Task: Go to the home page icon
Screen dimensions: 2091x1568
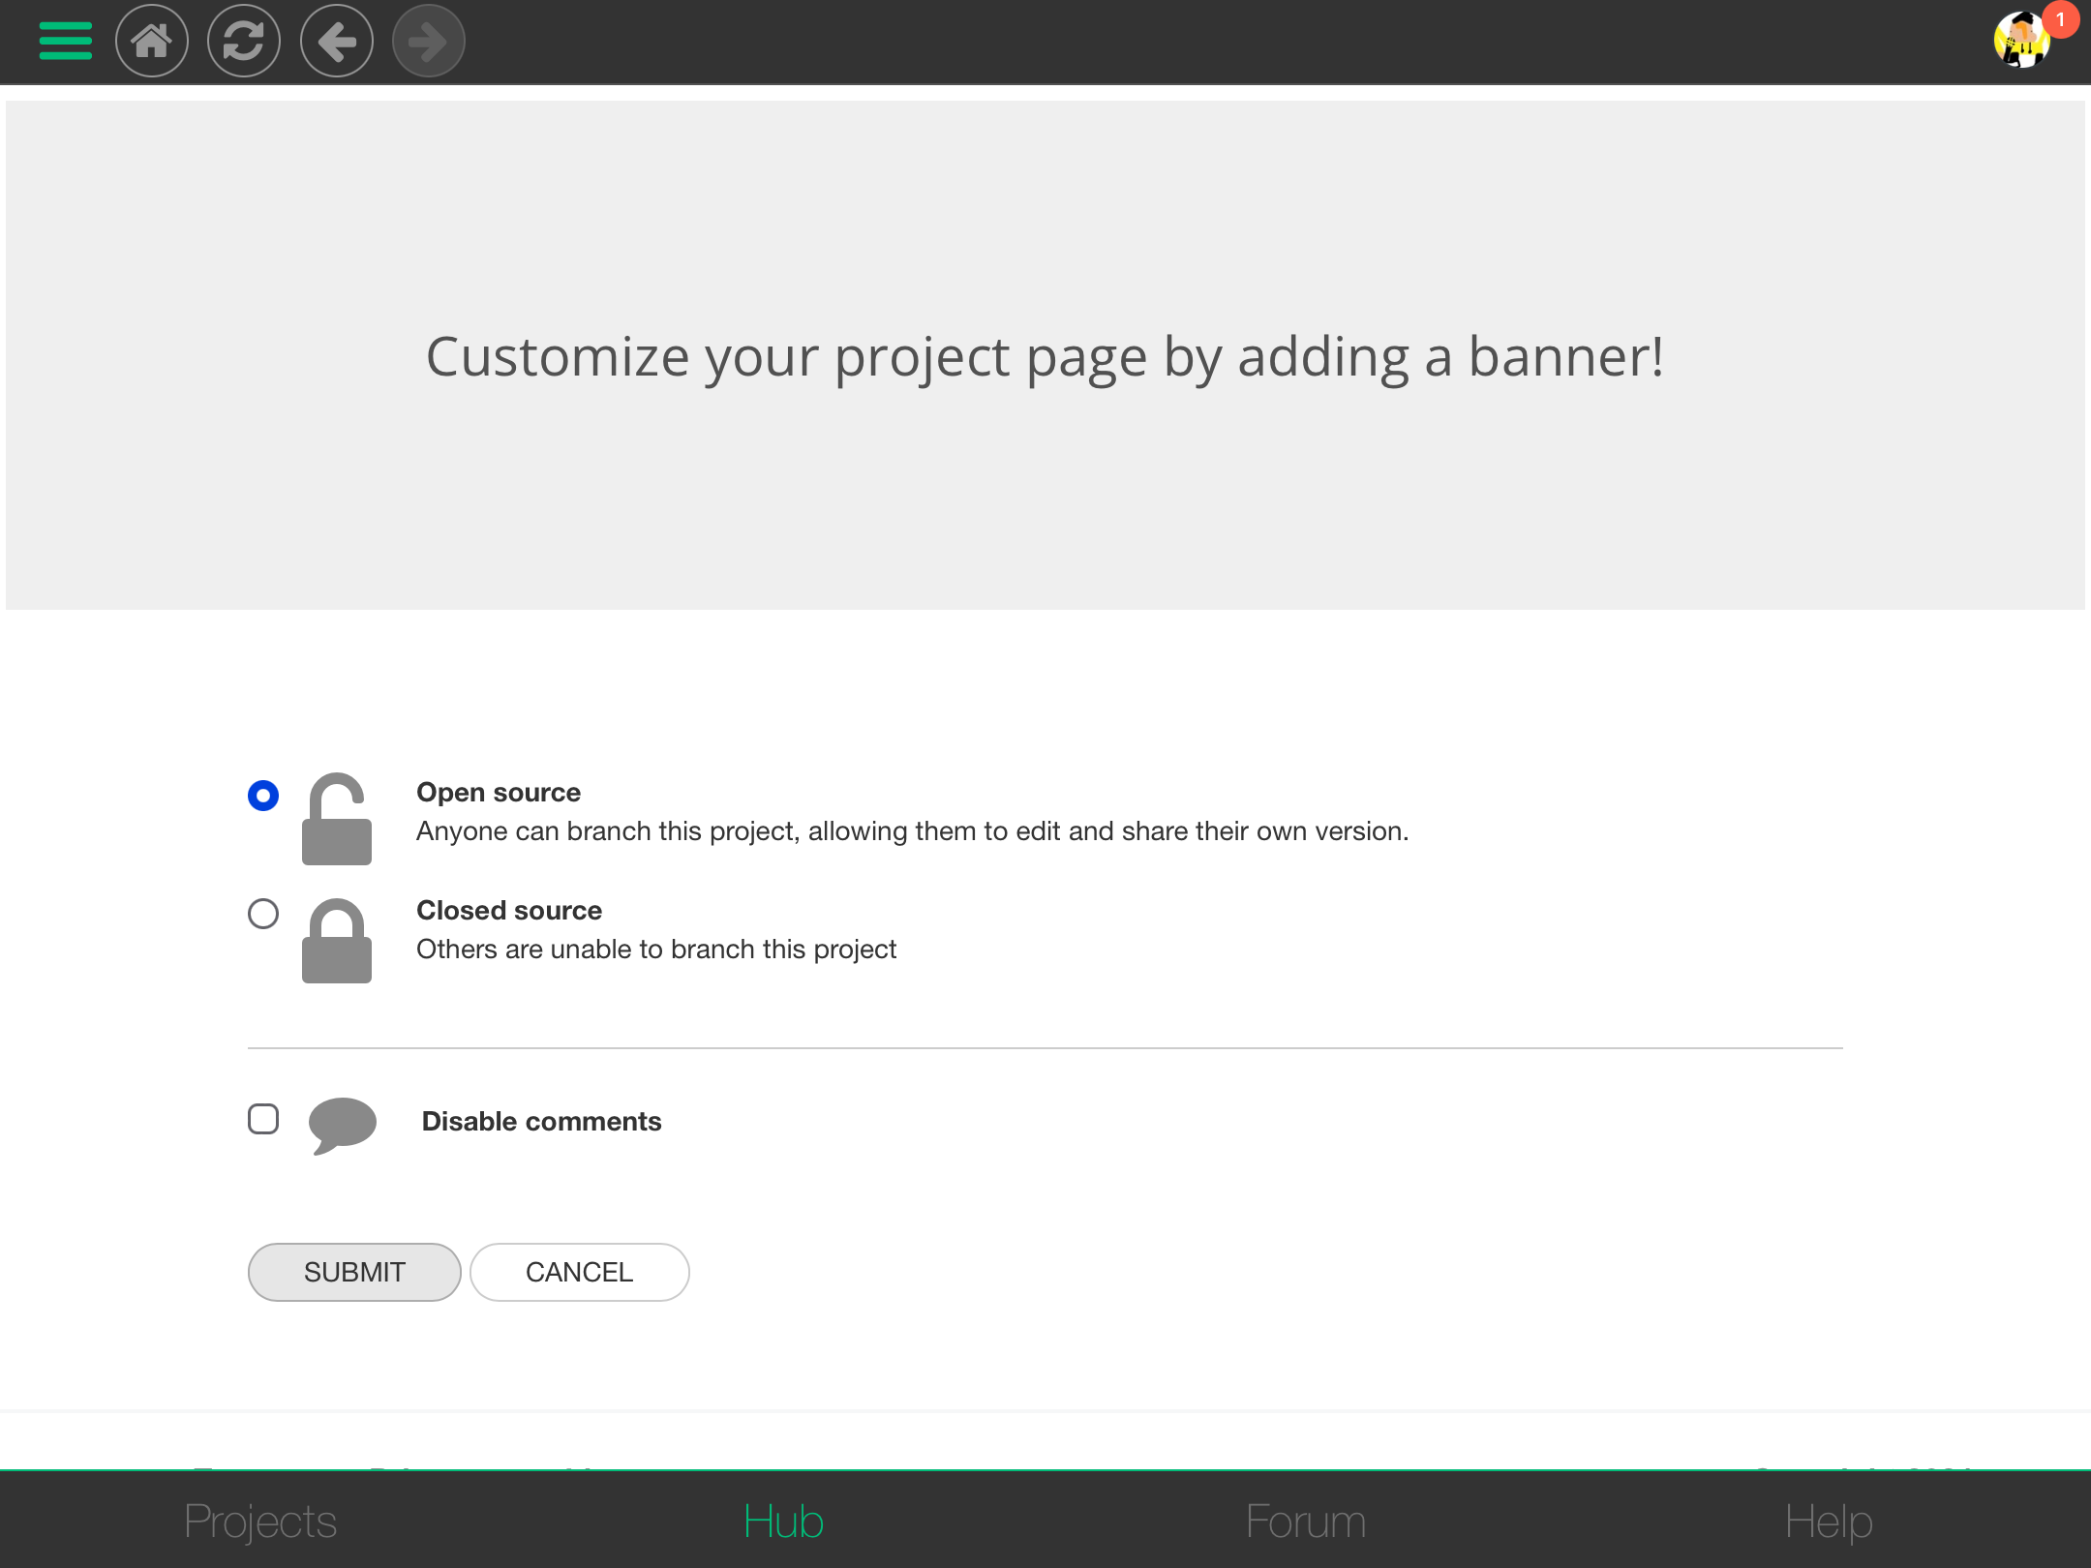Action: point(152,41)
